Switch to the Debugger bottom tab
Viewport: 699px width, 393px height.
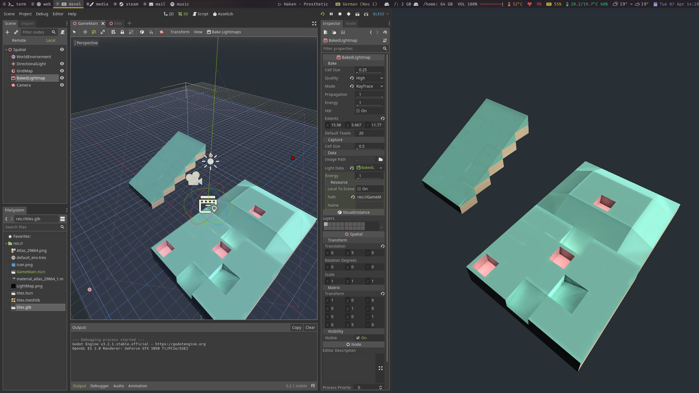pyautogui.click(x=99, y=386)
